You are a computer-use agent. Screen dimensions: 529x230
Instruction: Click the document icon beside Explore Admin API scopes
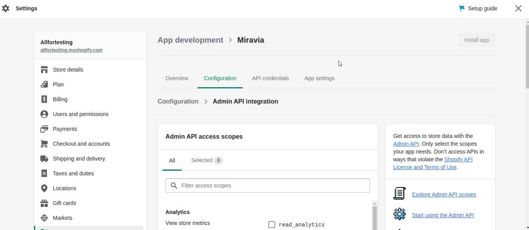point(399,193)
